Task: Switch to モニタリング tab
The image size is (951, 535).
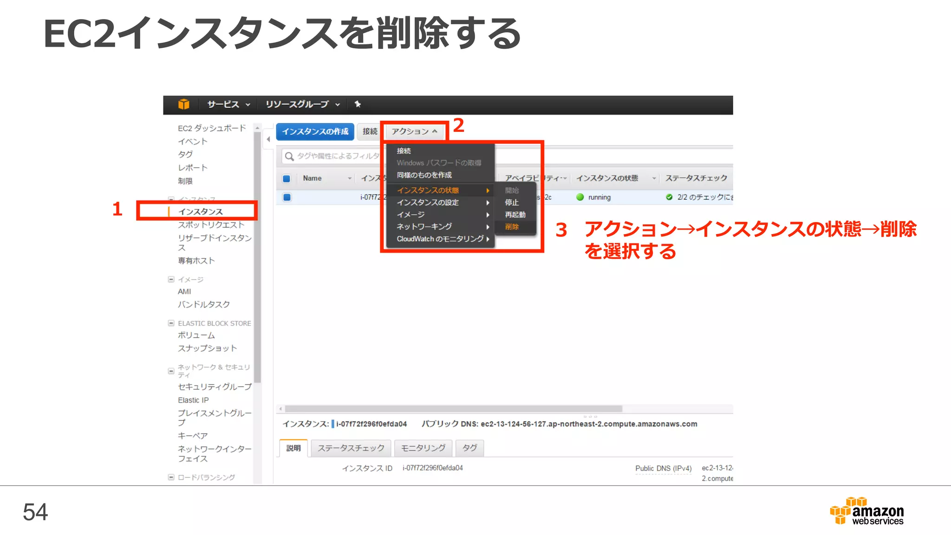Action: 423,448
